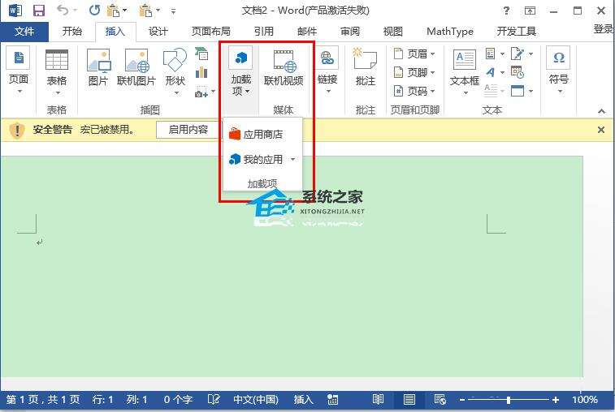615x412 pixels.
Task: Select 应用商店 (Store) from the menu
Action: pos(262,135)
